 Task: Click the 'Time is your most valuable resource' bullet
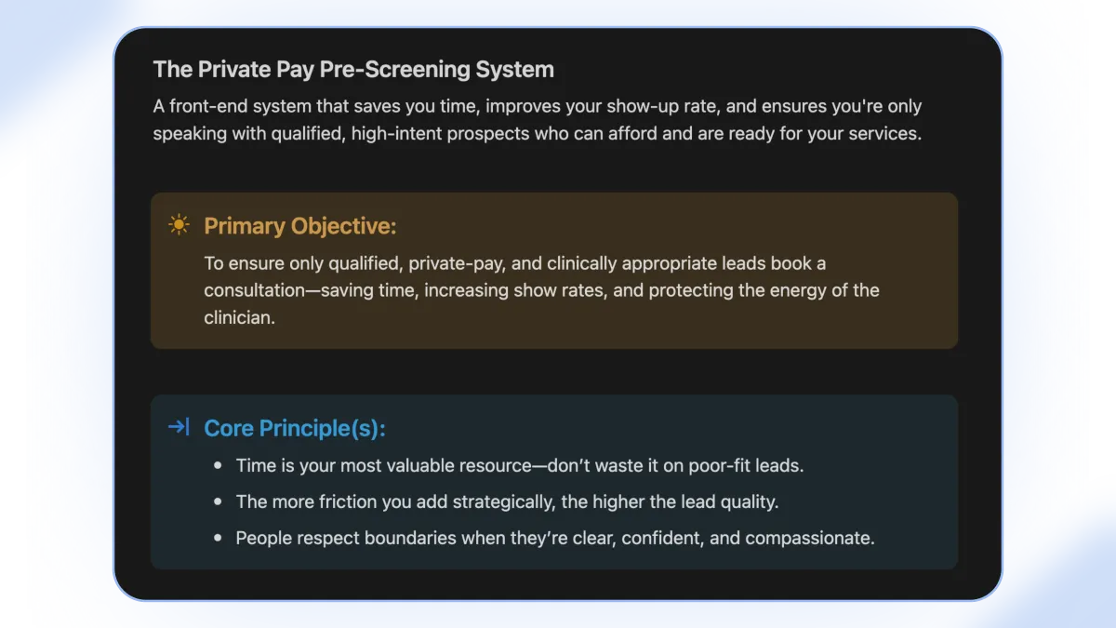click(520, 465)
